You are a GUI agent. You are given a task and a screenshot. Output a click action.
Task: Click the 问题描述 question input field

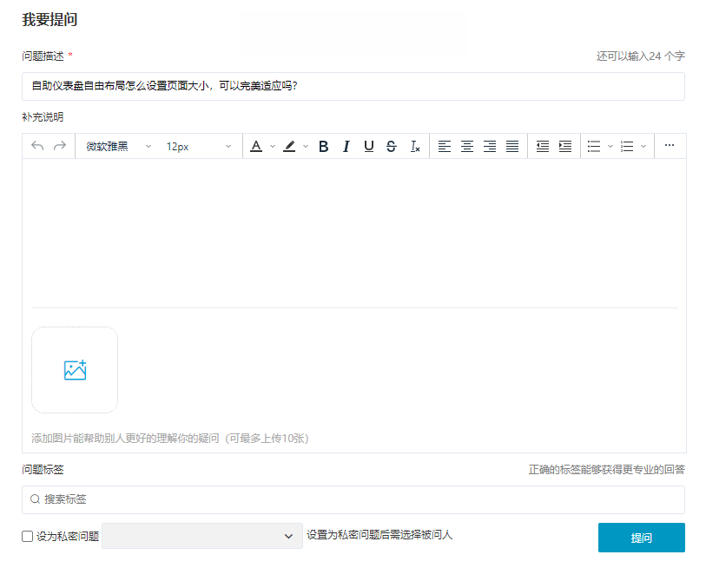353,86
